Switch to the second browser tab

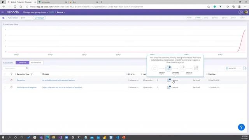[x=53, y=2]
